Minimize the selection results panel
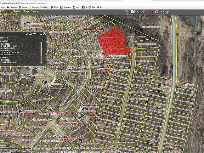204x153 pixels. point(41,34)
